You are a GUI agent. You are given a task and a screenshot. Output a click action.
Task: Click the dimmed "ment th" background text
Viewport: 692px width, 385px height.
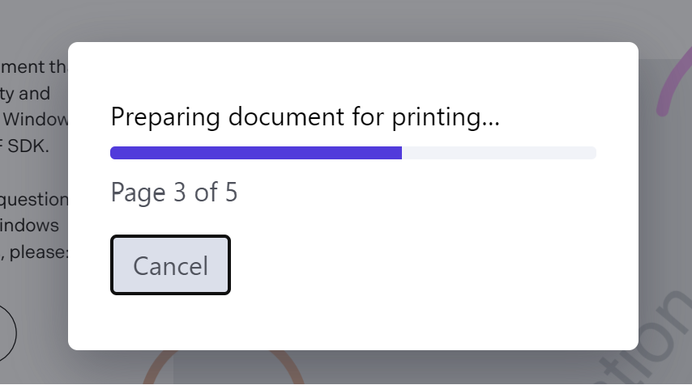pos(34,67)
